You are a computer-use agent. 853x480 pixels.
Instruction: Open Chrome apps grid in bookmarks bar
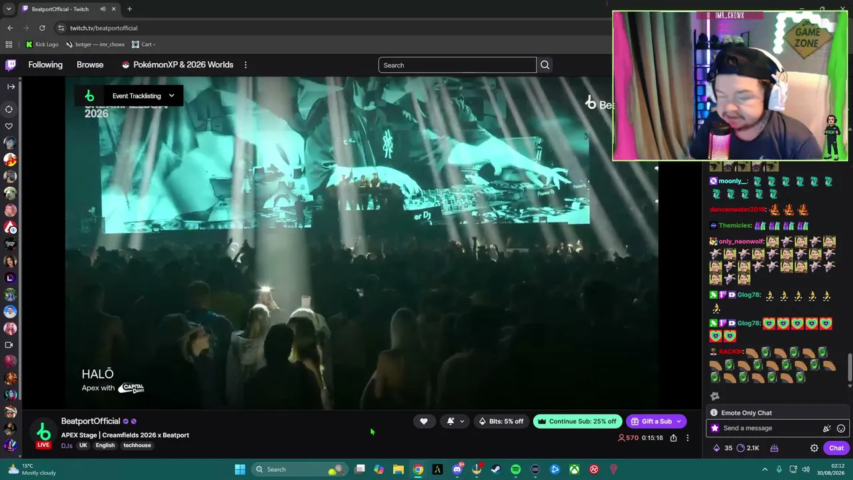[9, 45]
